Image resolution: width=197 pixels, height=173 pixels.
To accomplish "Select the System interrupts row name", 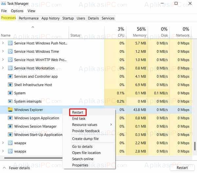I will pyautogui.click(x=28, y=101).
